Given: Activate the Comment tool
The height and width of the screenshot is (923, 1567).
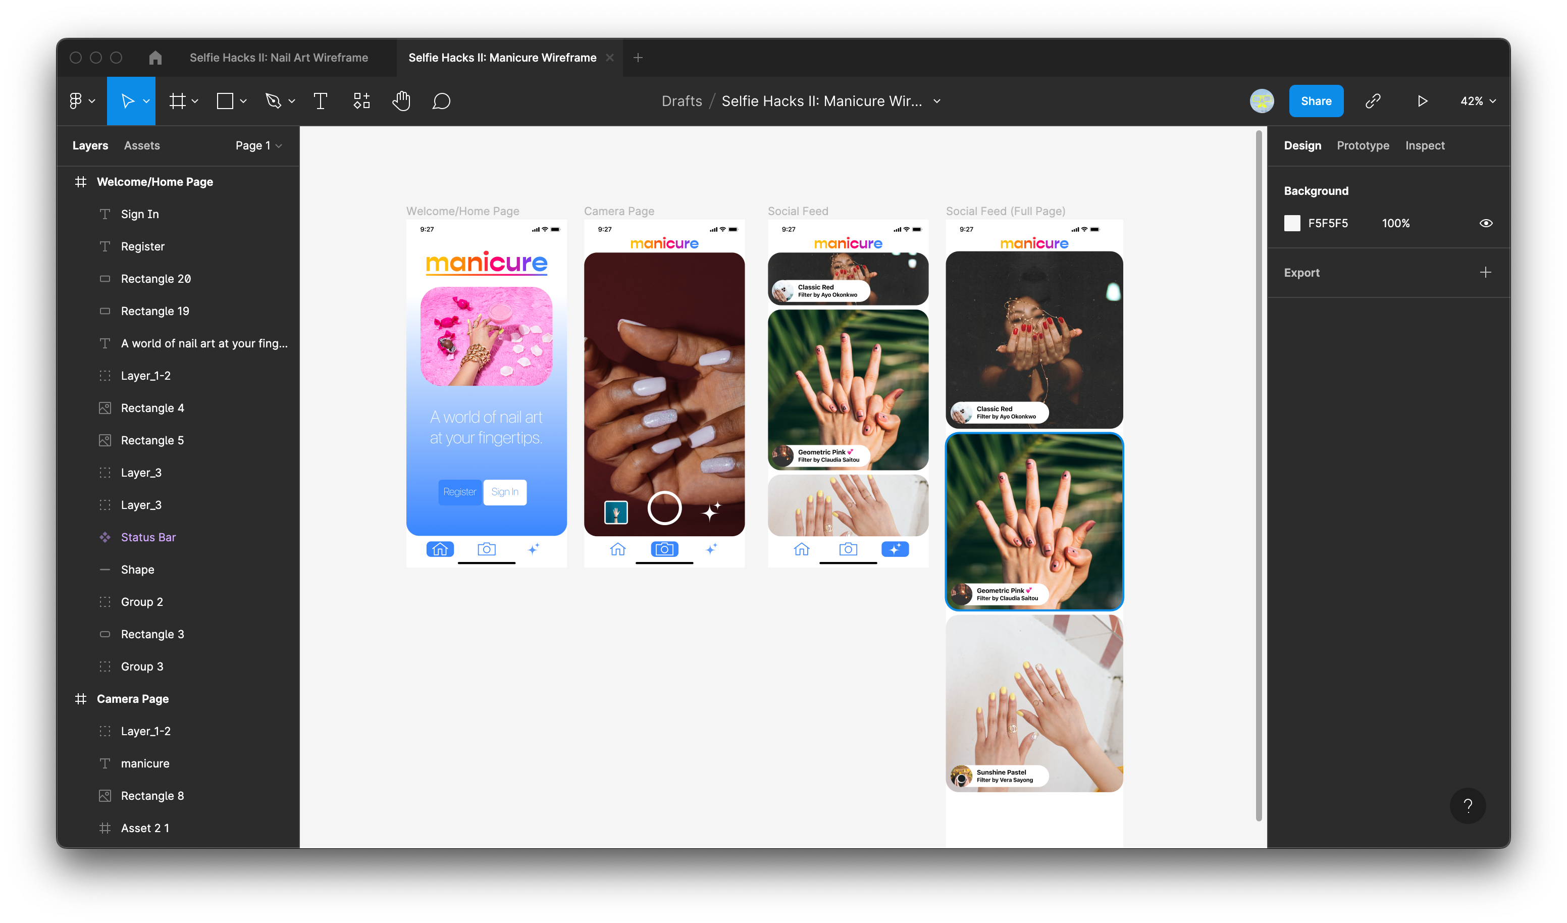Looking at the screenshot, I should (x=441, y=101).
